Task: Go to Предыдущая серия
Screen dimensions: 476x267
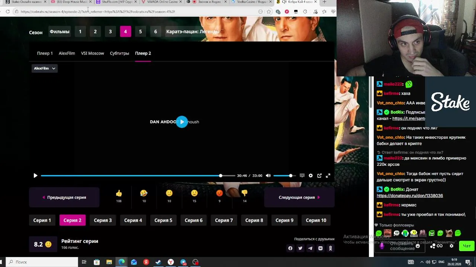Action: coord(64,197)
